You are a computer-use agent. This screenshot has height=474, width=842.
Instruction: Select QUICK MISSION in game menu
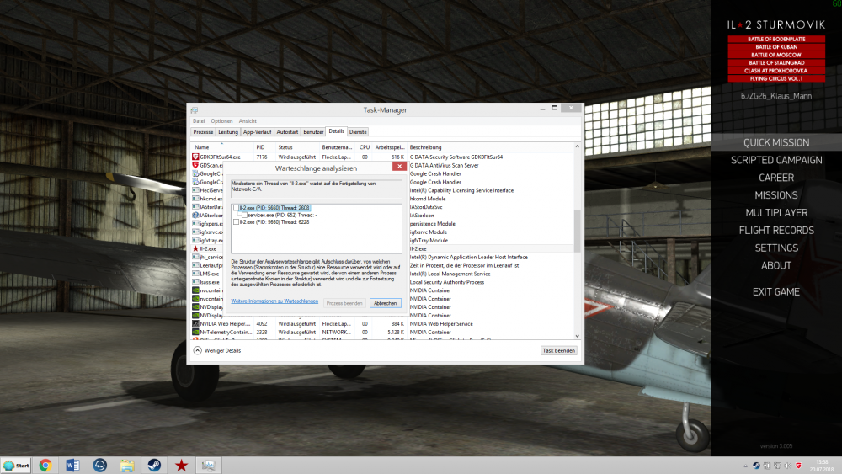(x=776, y=142)
